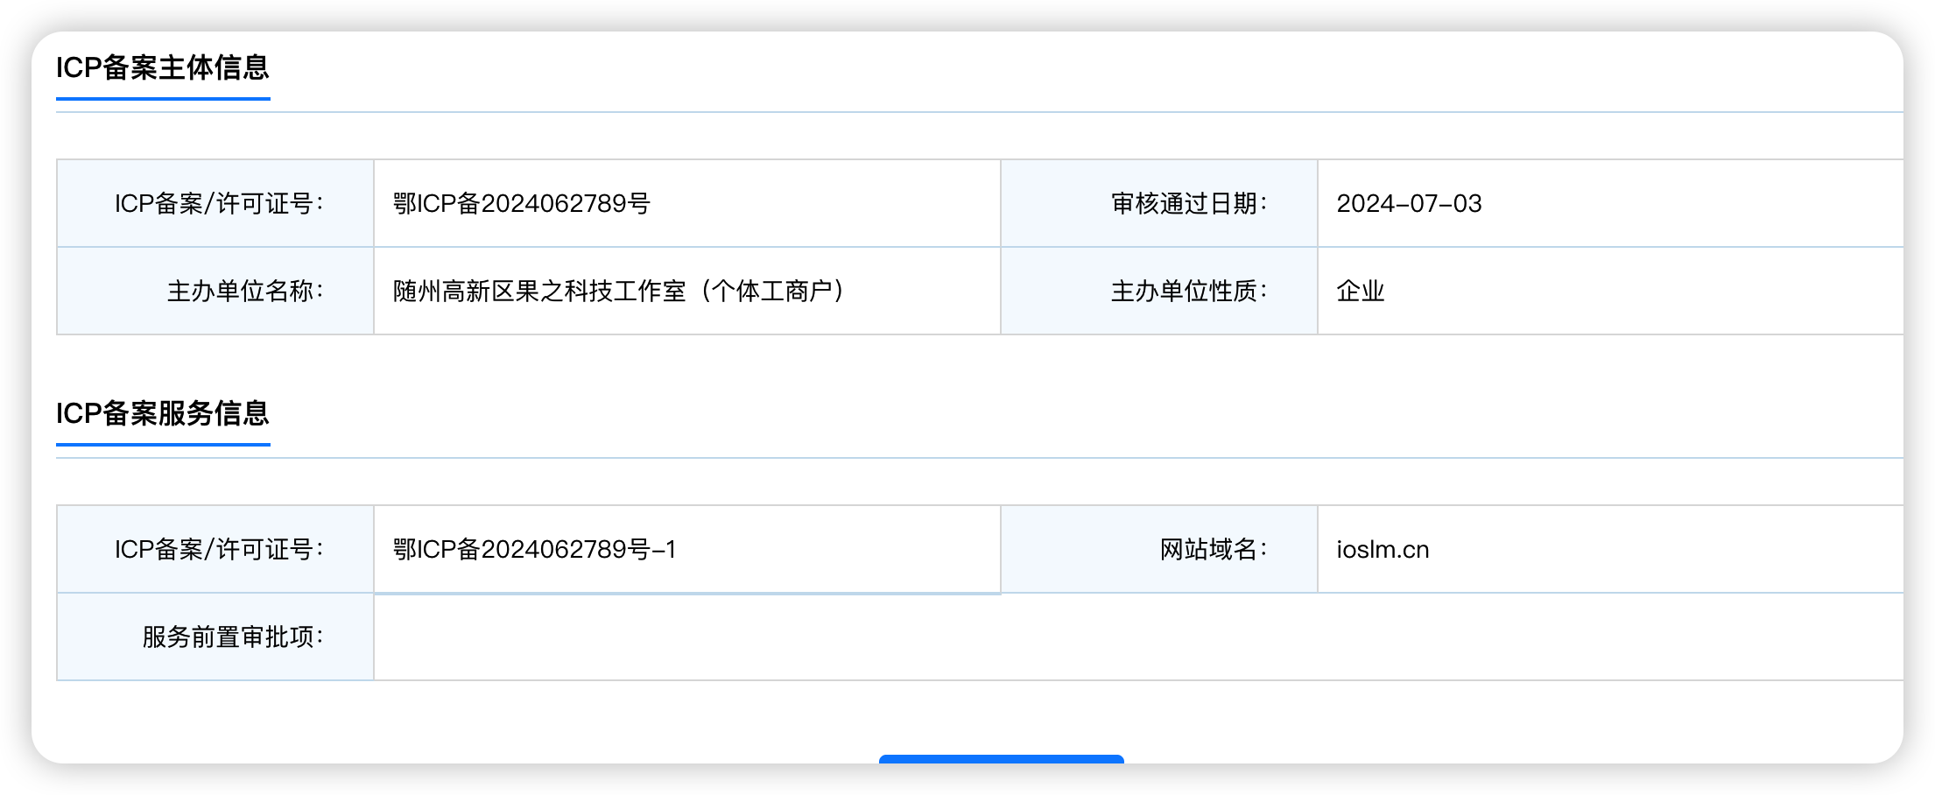Click the 主办单位性质 label cell

pos(1159,291)
